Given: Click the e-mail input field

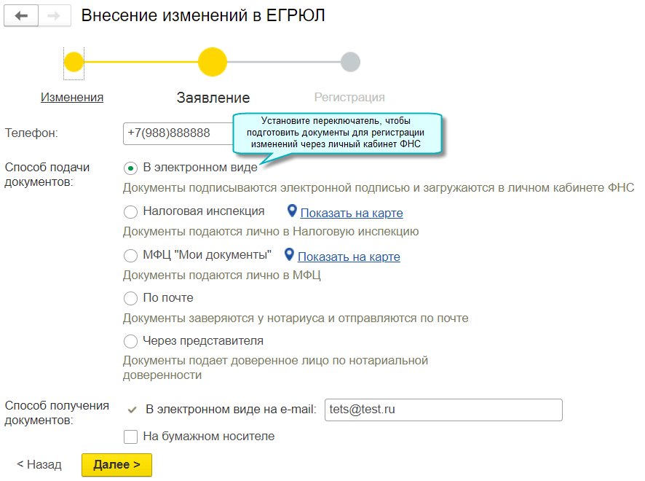Looking at the screenshot, I should pos(442,410).
